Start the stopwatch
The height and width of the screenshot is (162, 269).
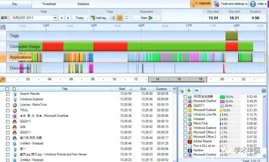146,18
